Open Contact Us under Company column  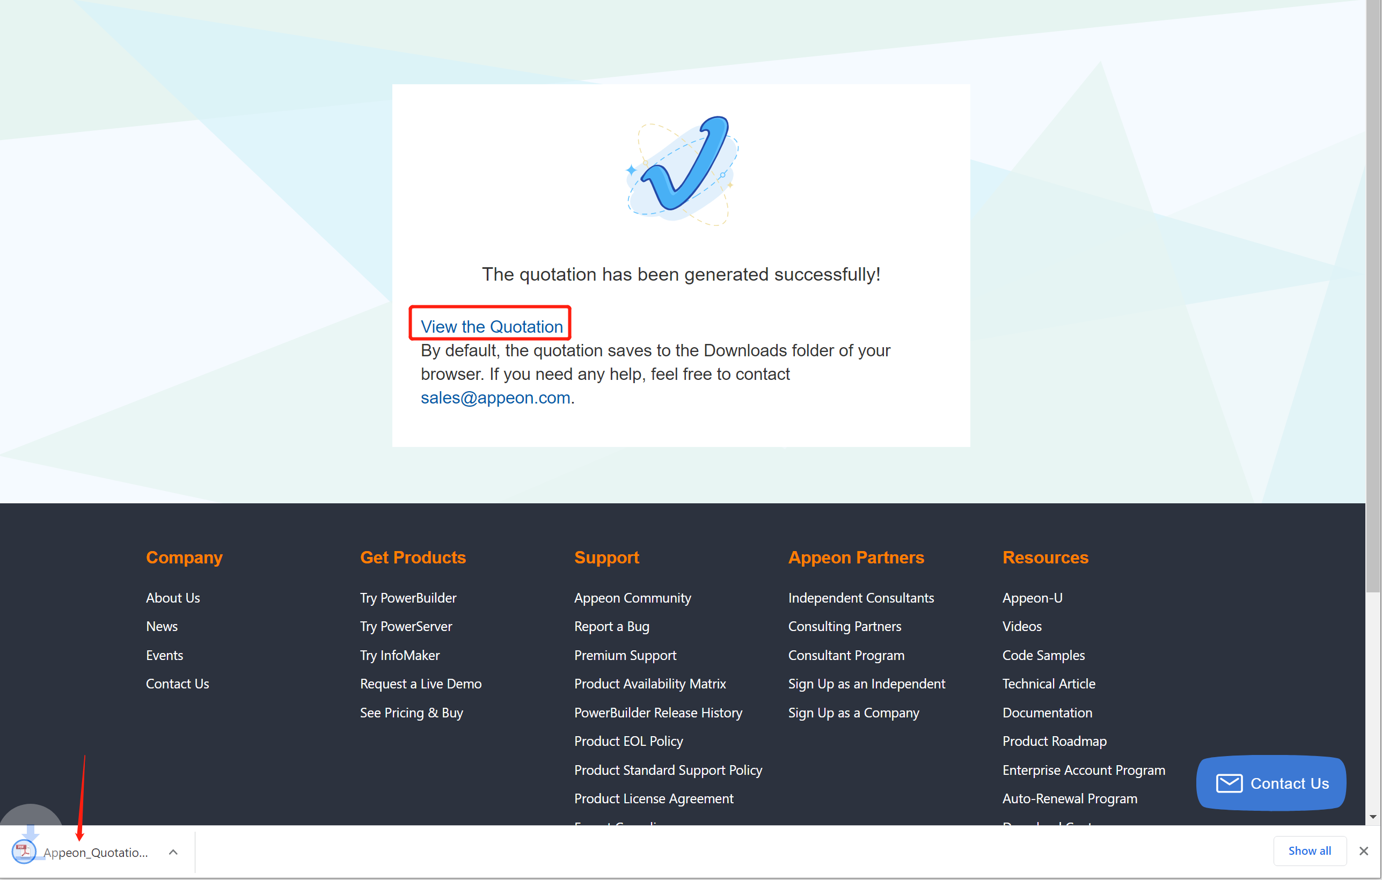[x=177, y=683]
